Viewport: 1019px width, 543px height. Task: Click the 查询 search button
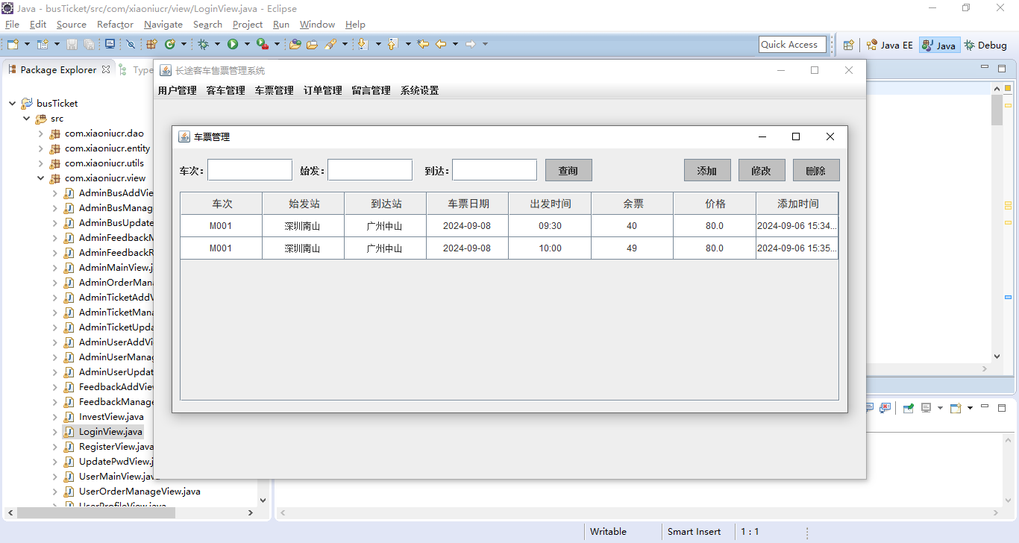tap(568, 170)
